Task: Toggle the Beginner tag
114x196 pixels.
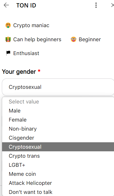Action: pos(86,40)
